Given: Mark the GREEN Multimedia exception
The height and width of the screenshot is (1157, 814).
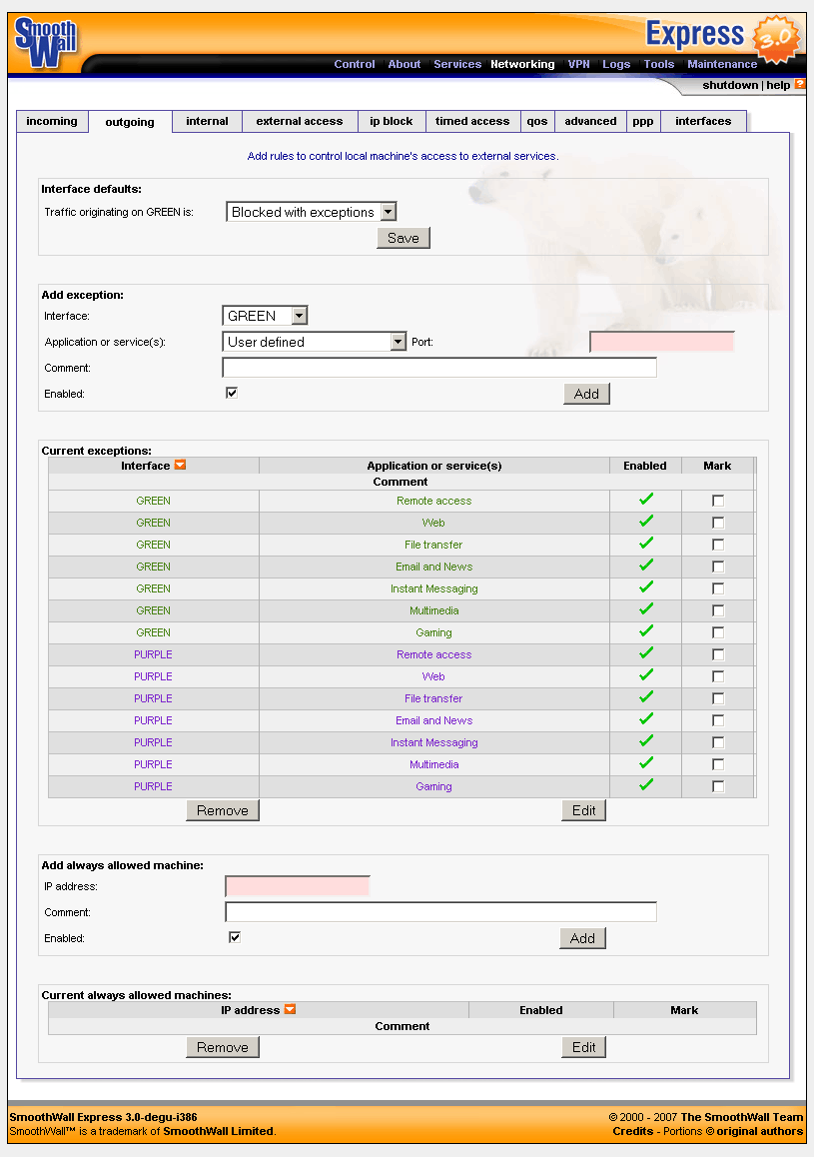Looking at the screenshot, I should tap(718, 610).
